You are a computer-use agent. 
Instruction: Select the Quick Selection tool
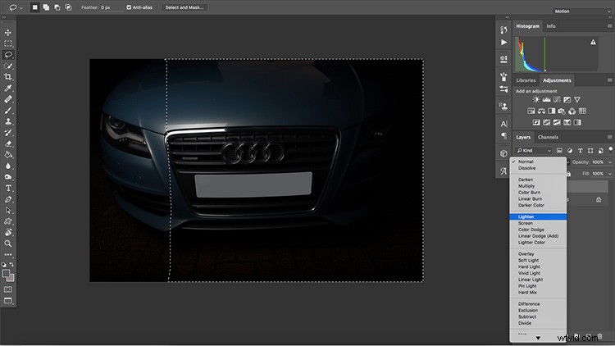[8, 66]
